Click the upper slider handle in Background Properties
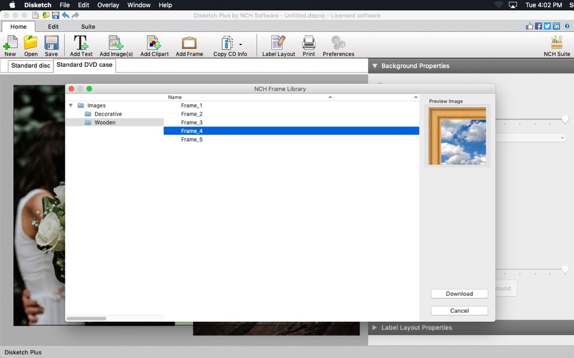Viewport: 574px width, 358px height. coord(565,119)
